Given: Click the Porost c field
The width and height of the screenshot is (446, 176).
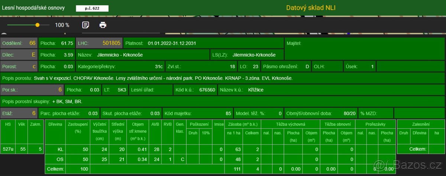Looking at the screenshot, I should [x=19, y=67].
